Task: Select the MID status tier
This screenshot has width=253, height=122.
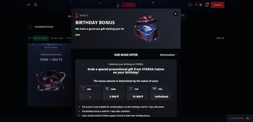Action: (x=90, y=92)
